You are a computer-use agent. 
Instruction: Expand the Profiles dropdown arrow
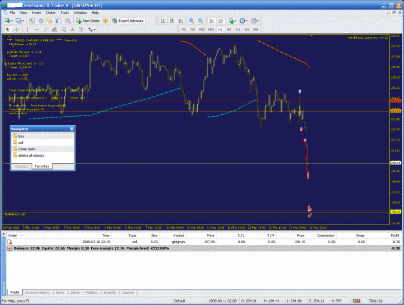pyautogui.click(x=23, y=21)
